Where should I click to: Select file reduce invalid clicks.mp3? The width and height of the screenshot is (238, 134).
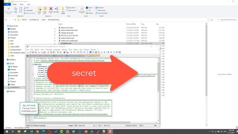point(69,30)
